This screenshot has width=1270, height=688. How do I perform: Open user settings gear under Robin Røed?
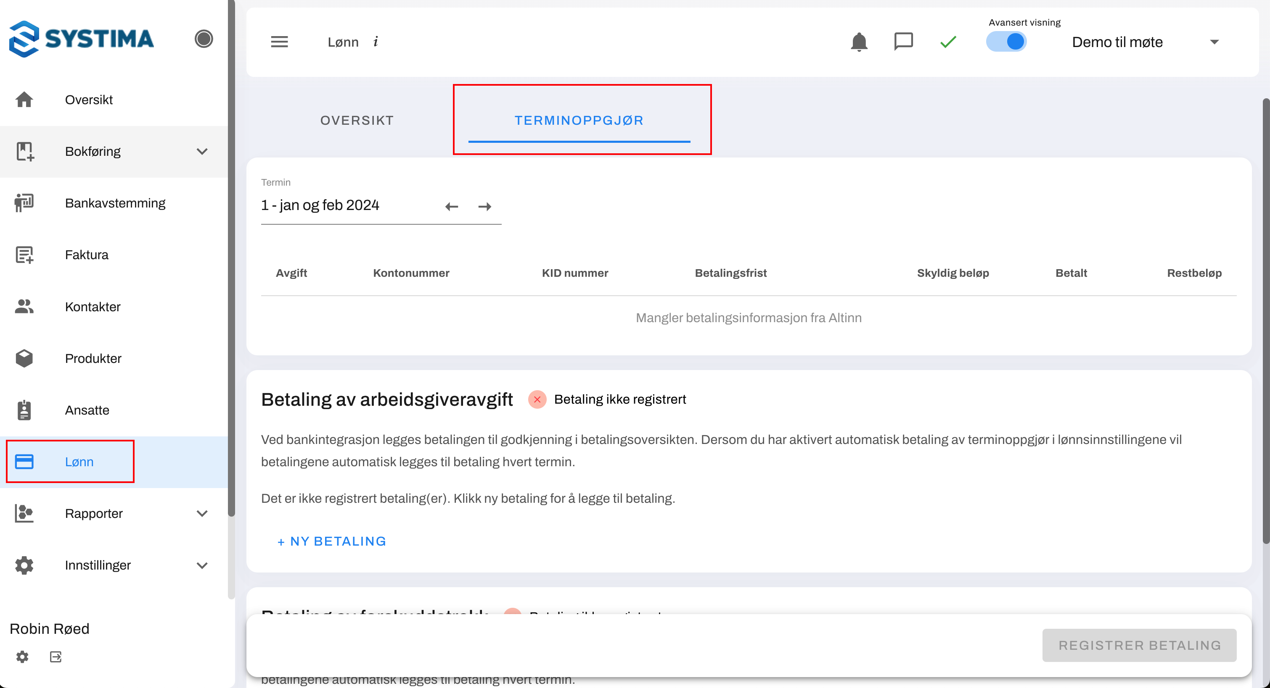click(x=22, y=656)
